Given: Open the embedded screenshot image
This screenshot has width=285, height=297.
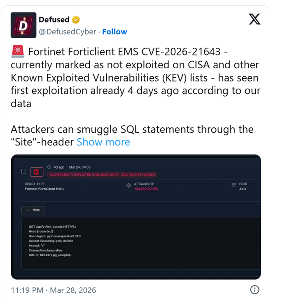Looking at the screenshot, I should [x=135, y=231].
